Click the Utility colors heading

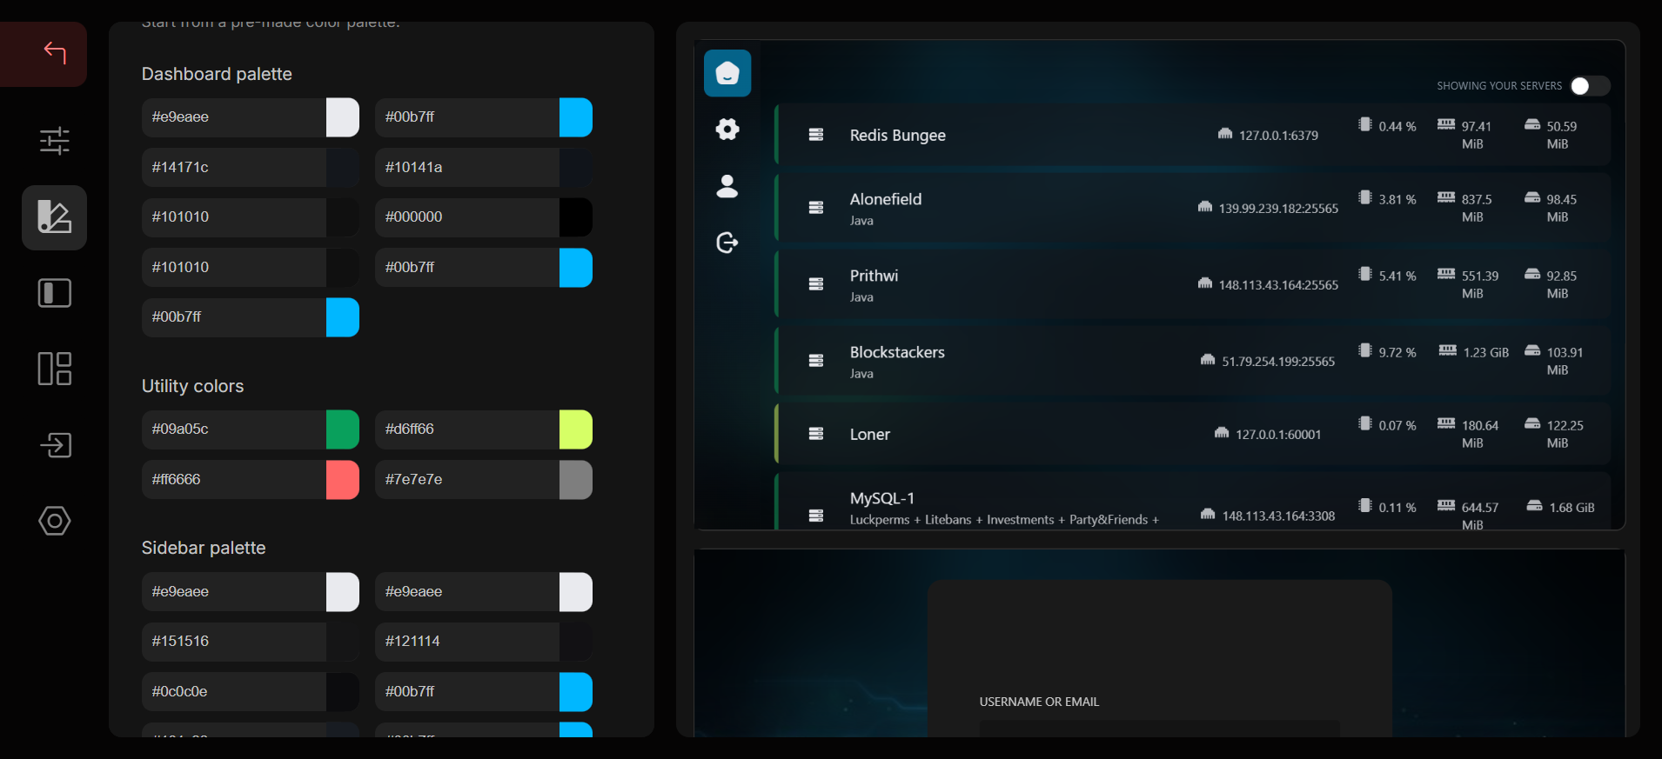pyautogui.click(x=192, y=386)
